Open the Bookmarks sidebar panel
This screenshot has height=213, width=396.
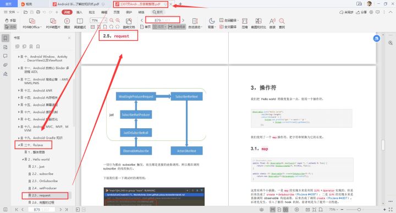click(x=5, y=38)
